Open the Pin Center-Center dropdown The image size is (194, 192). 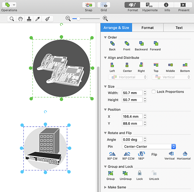[x=149, y=147]
